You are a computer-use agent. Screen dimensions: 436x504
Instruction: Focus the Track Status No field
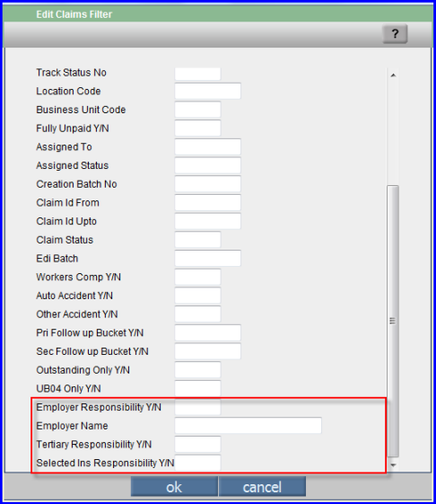click(x=197, y=74)
